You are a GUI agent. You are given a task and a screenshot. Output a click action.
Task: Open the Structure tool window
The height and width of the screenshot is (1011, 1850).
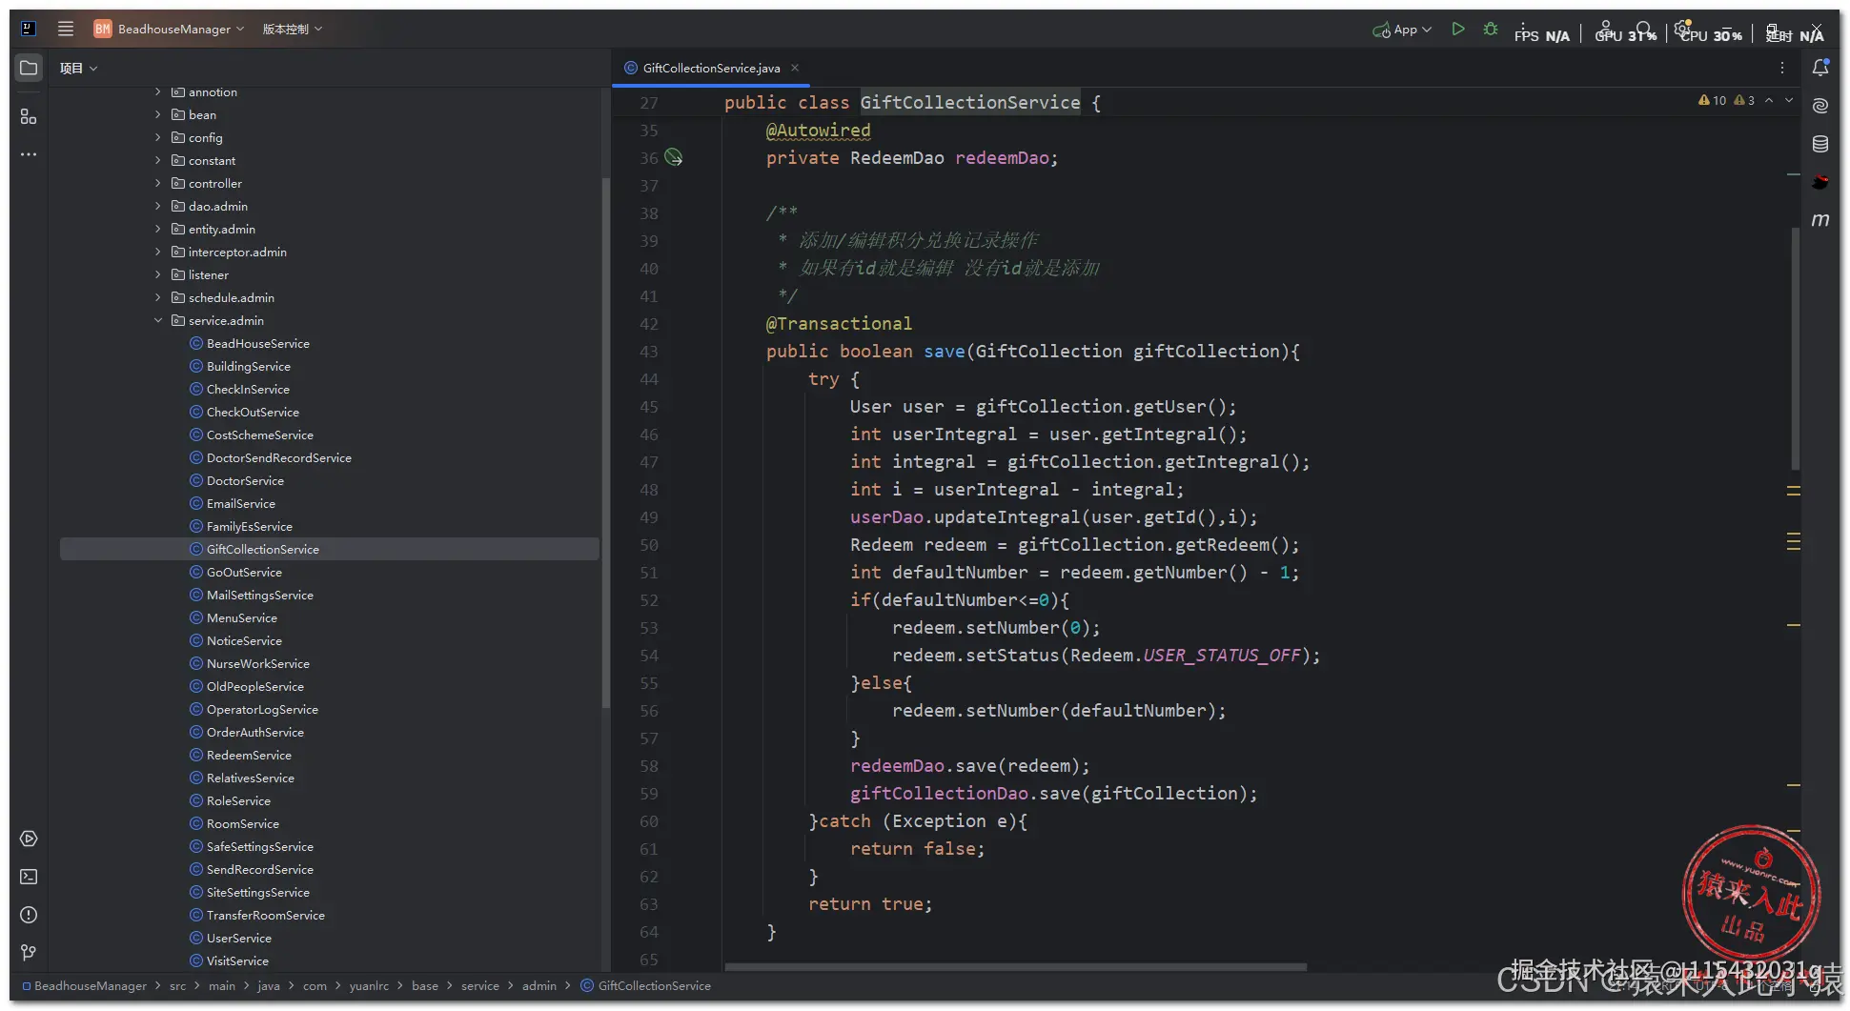(x=29, y=116)
